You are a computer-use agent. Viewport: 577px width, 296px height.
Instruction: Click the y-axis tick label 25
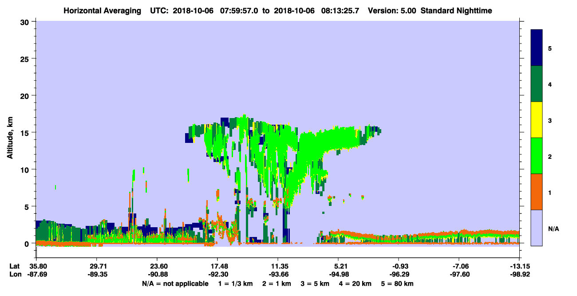coord(26,59)
